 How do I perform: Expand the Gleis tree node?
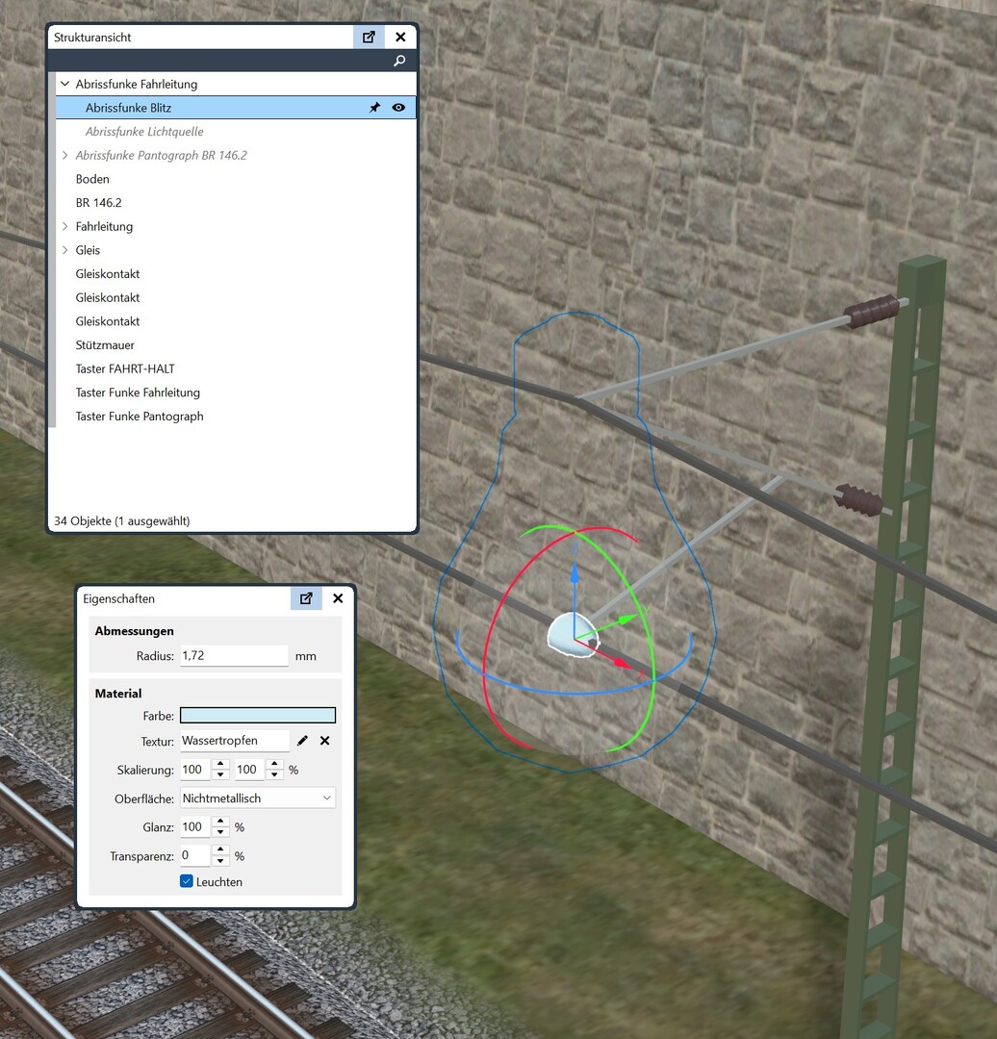click(64, 250)
